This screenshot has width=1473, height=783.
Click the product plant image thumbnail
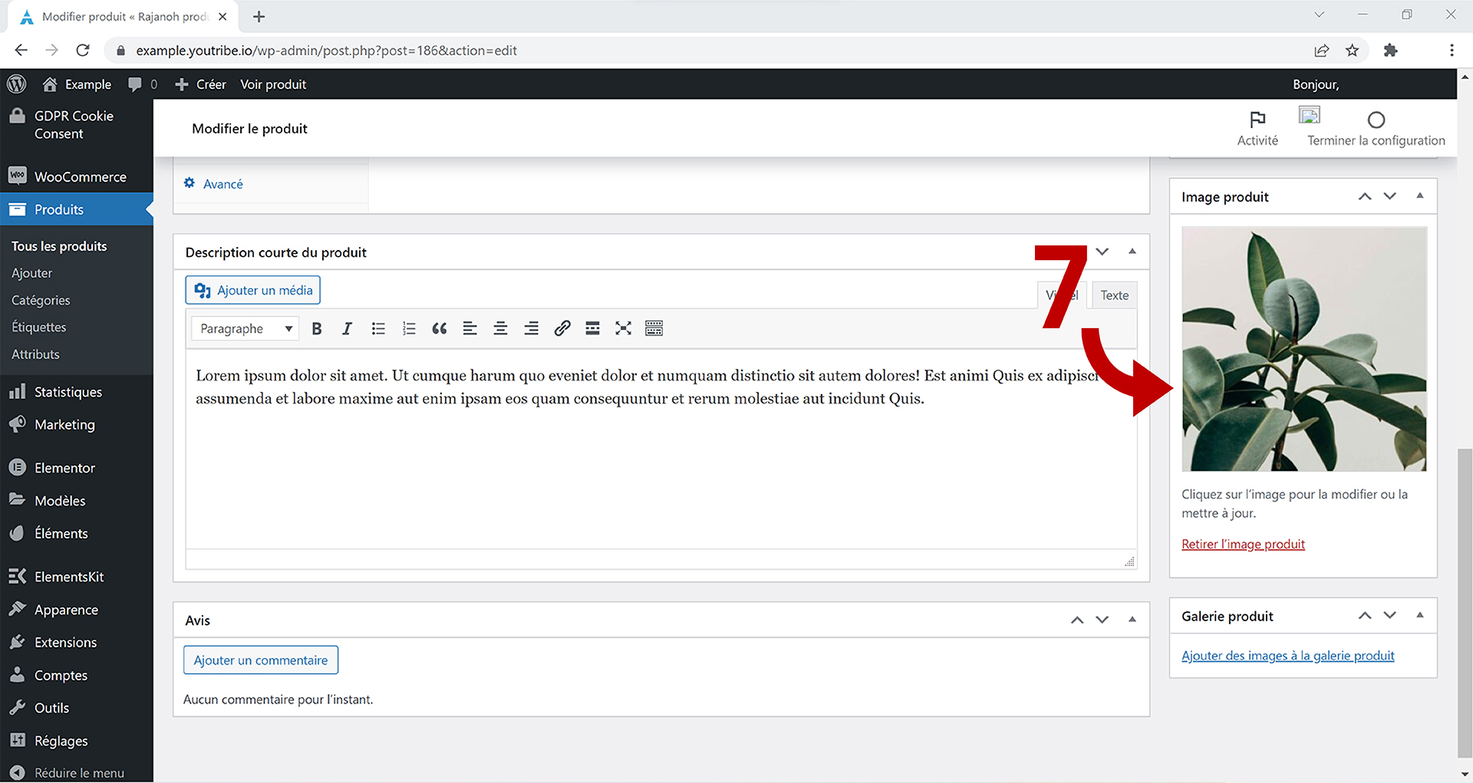pyautogui.click(x=1303, y=349)
